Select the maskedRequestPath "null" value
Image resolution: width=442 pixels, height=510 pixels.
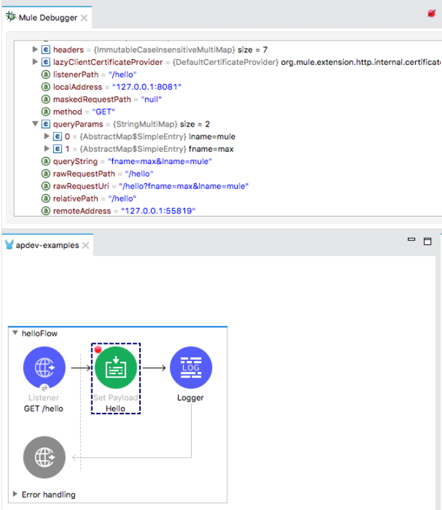(151, 99)
